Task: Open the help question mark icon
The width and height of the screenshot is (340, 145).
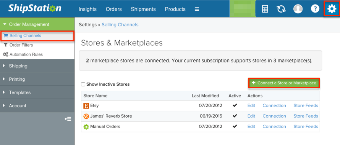Action: point(315,9)
